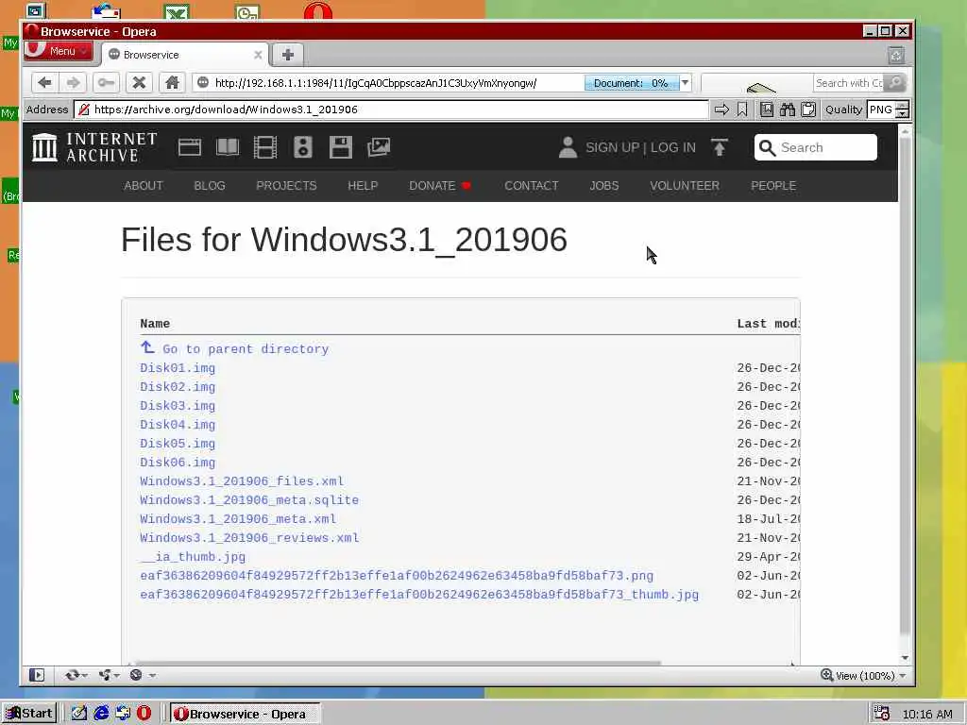Open Internet Archive audio speaker icon
This screenshot has width=967, height=725.
303,147
